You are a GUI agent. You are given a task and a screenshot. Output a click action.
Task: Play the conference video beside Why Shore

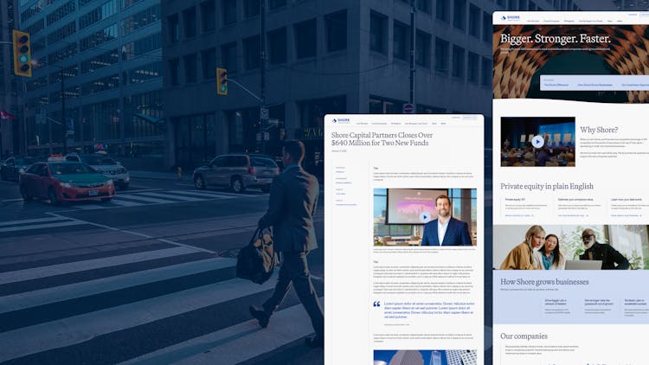click(x=537, y=142)
